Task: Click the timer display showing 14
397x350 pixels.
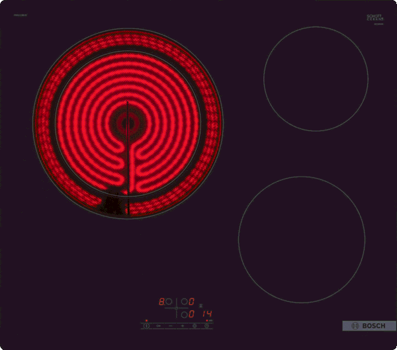Action: 207,314
